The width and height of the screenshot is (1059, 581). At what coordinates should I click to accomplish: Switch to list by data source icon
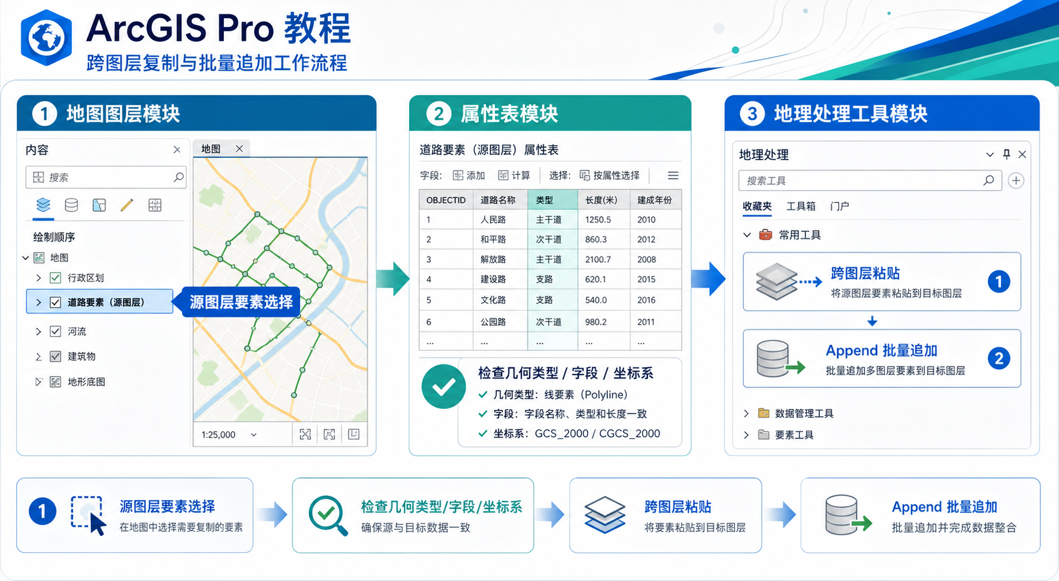(x=71, y=205)
